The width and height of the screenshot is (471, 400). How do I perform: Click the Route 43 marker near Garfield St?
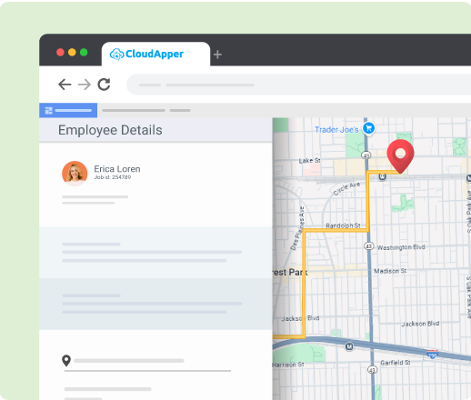click(x=372, y=370)
